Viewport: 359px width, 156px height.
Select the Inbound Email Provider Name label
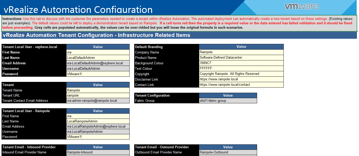point(34,152)
